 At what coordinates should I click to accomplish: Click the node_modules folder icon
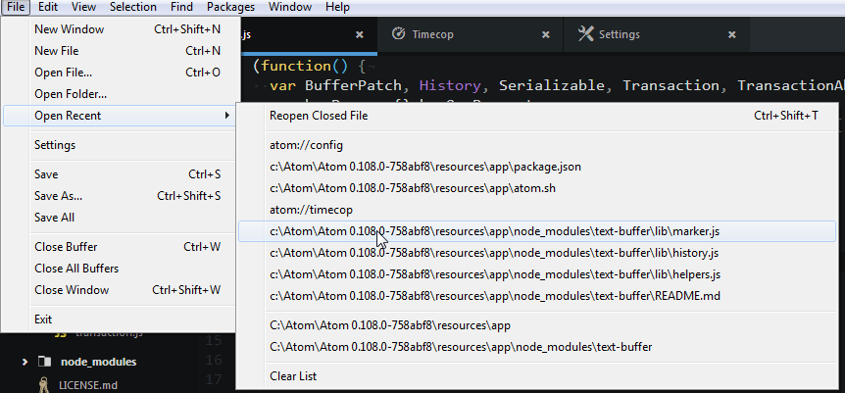tap(44, 362)
